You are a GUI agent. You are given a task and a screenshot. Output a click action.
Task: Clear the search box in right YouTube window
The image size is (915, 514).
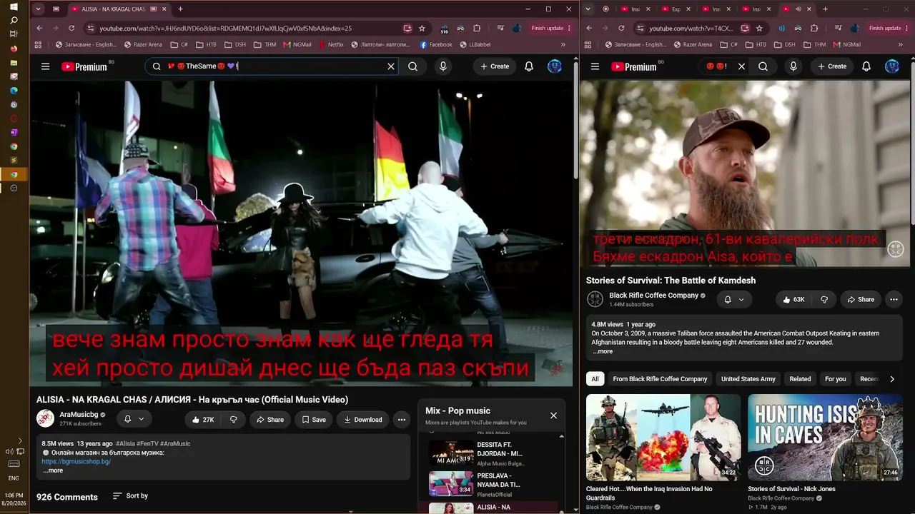pyautogui.click(x=741, y=66)
